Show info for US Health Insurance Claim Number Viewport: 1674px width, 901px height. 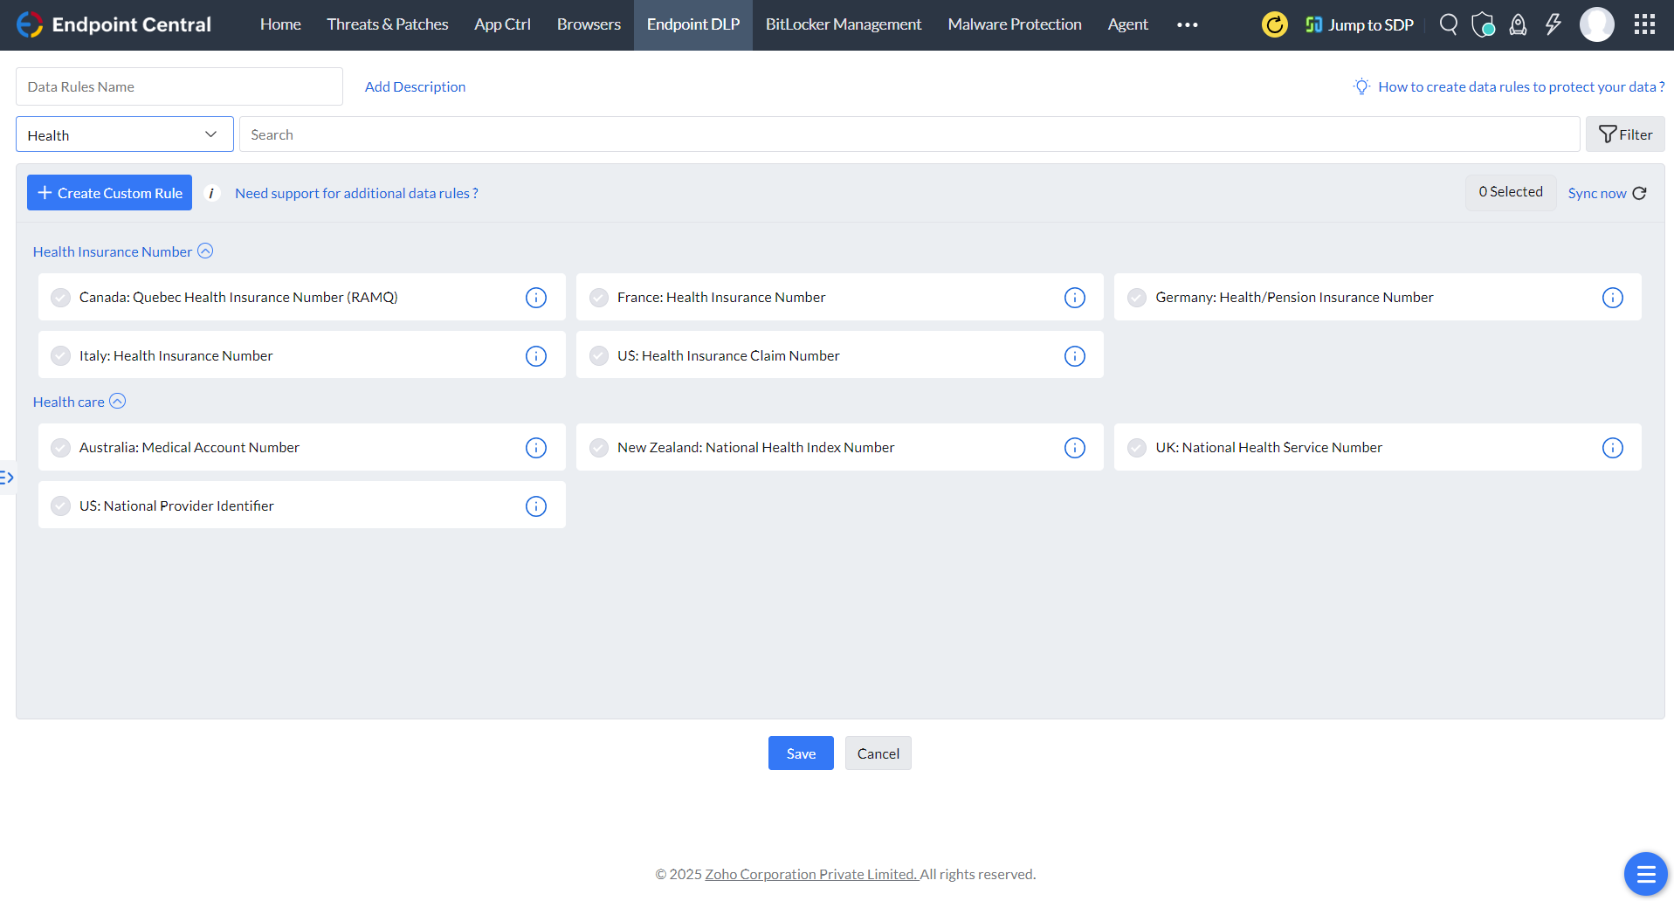click(x=1075, y=356)
